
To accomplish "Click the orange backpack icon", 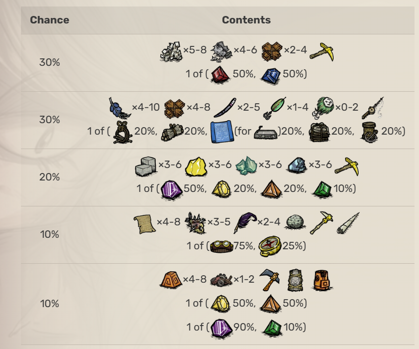I will [x=323, y=279].
